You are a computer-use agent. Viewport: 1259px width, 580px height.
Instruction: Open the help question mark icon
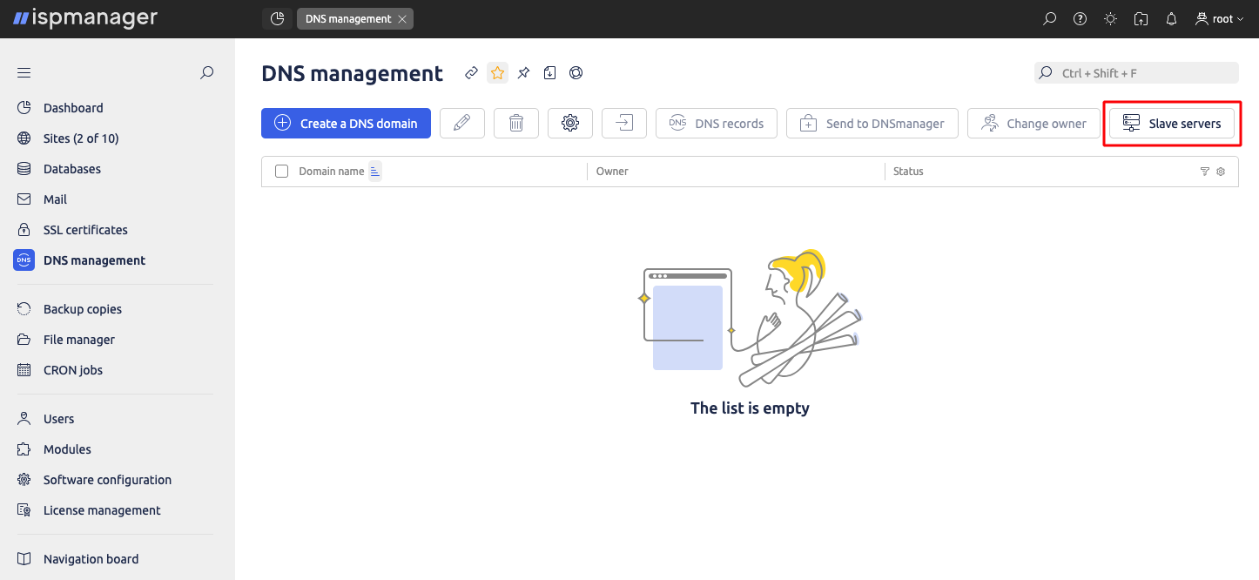click(x=1081, y=18)
